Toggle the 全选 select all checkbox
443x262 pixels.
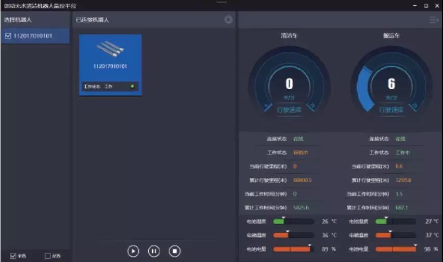[14, 256]
